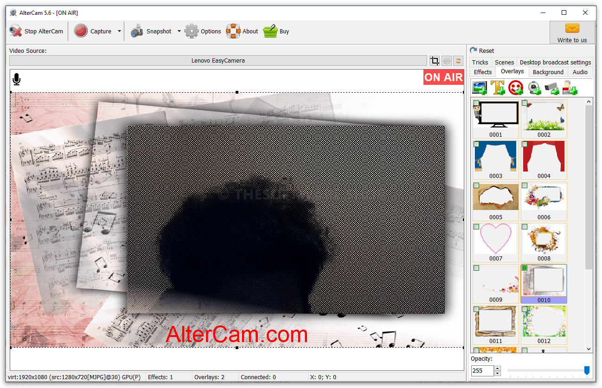602x388 pixels.
Task: Disable overlay 0010 checkbox
Action: pyautogui.click(x=525, y=268)
